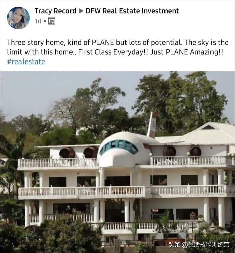Click the leftmost jet engine on roof

[67, 153]
